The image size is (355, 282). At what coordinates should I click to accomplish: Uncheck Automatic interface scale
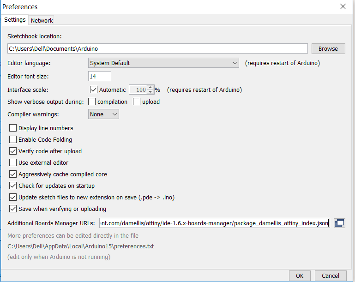click(94, 90)
